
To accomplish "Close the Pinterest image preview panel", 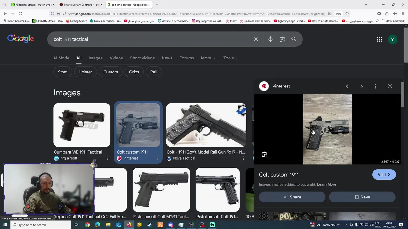I will click(390, 86).
